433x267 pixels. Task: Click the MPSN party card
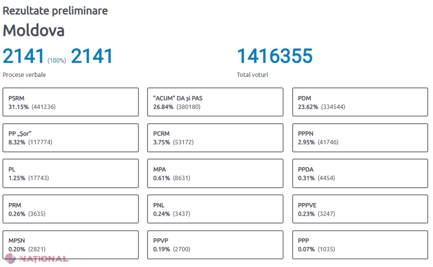[x=71, y=245]
